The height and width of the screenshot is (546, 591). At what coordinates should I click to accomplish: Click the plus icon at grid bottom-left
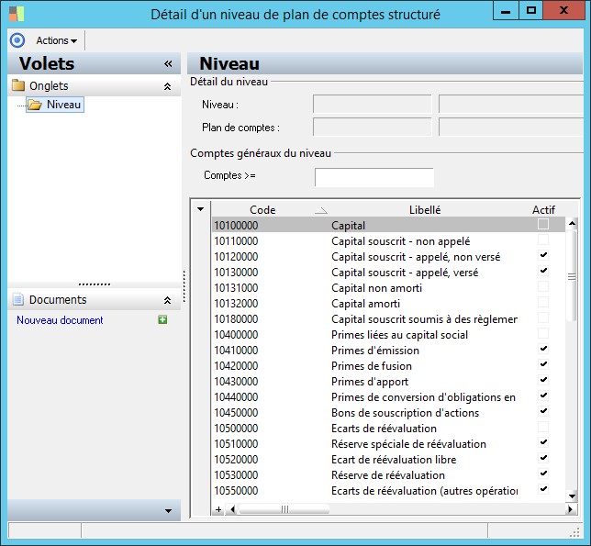[x=218, y=508]
